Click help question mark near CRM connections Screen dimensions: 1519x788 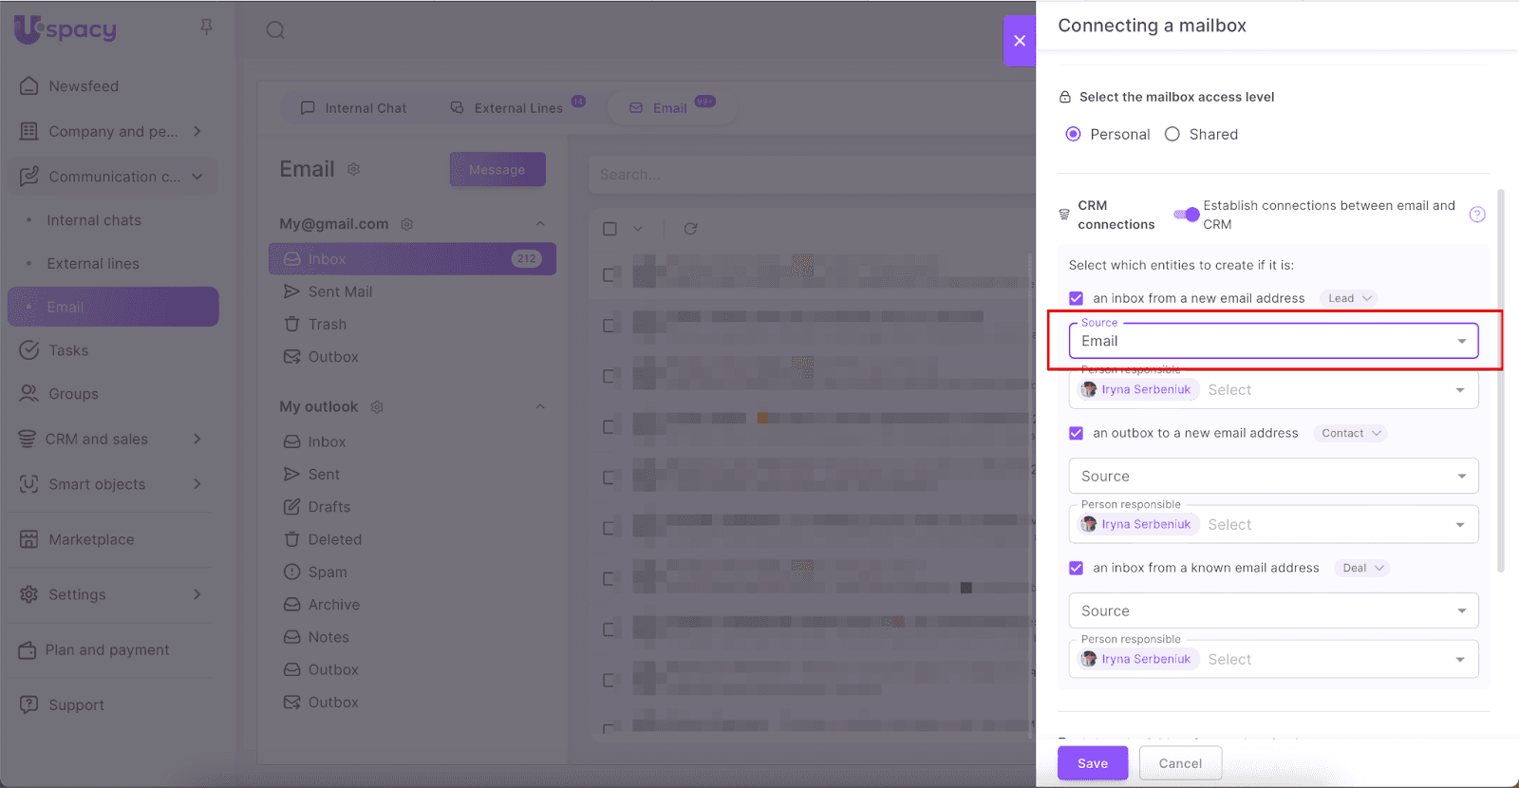(1477, 215)
